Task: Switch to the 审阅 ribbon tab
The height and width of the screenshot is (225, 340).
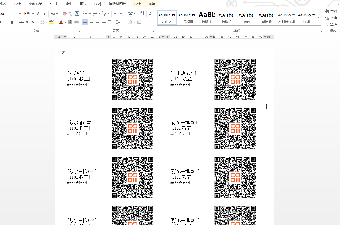Action: click(83, 4)
